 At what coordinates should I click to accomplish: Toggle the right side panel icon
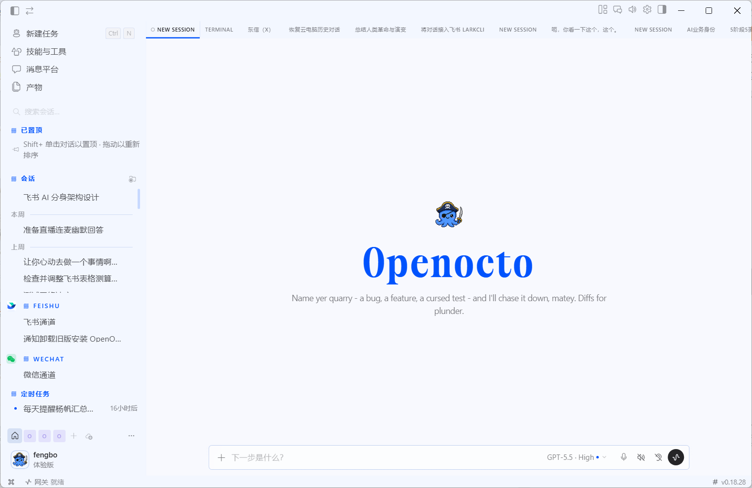pos(662,9)
